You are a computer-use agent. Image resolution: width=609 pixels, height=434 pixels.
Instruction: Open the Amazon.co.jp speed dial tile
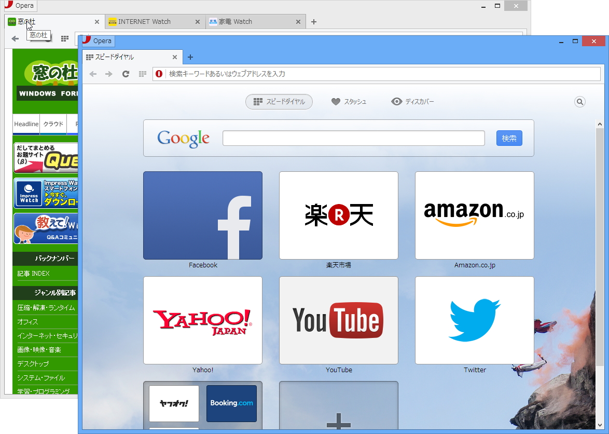pyautogui.click(x=475, y=215)
